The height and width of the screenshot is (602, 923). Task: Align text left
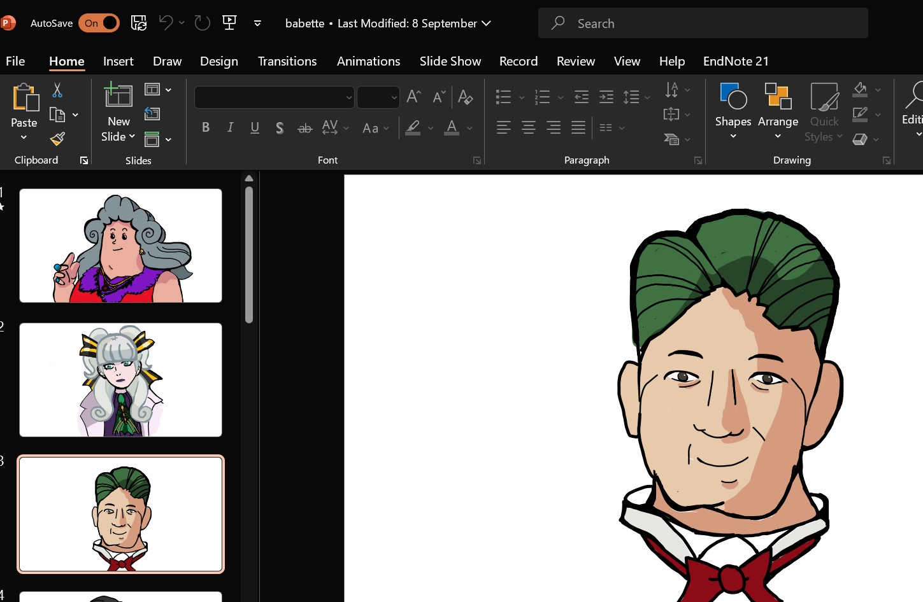click(503, 127)
